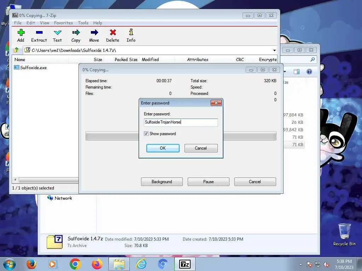
Task: Sort by Name column header
Action: (x=41, y=59)
